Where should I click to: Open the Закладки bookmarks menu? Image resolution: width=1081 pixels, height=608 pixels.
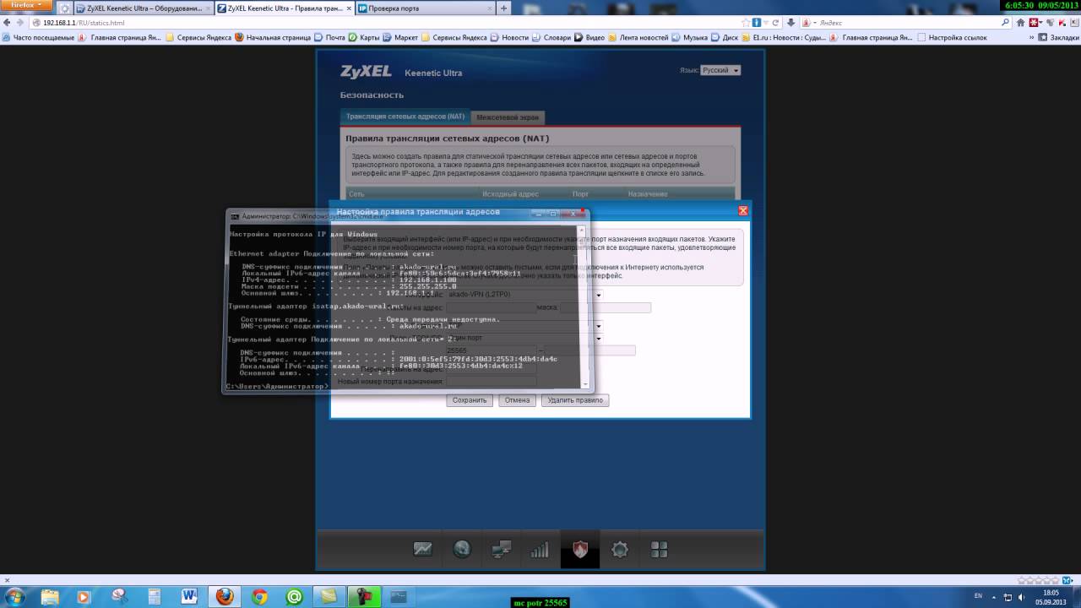(1058, 37)
